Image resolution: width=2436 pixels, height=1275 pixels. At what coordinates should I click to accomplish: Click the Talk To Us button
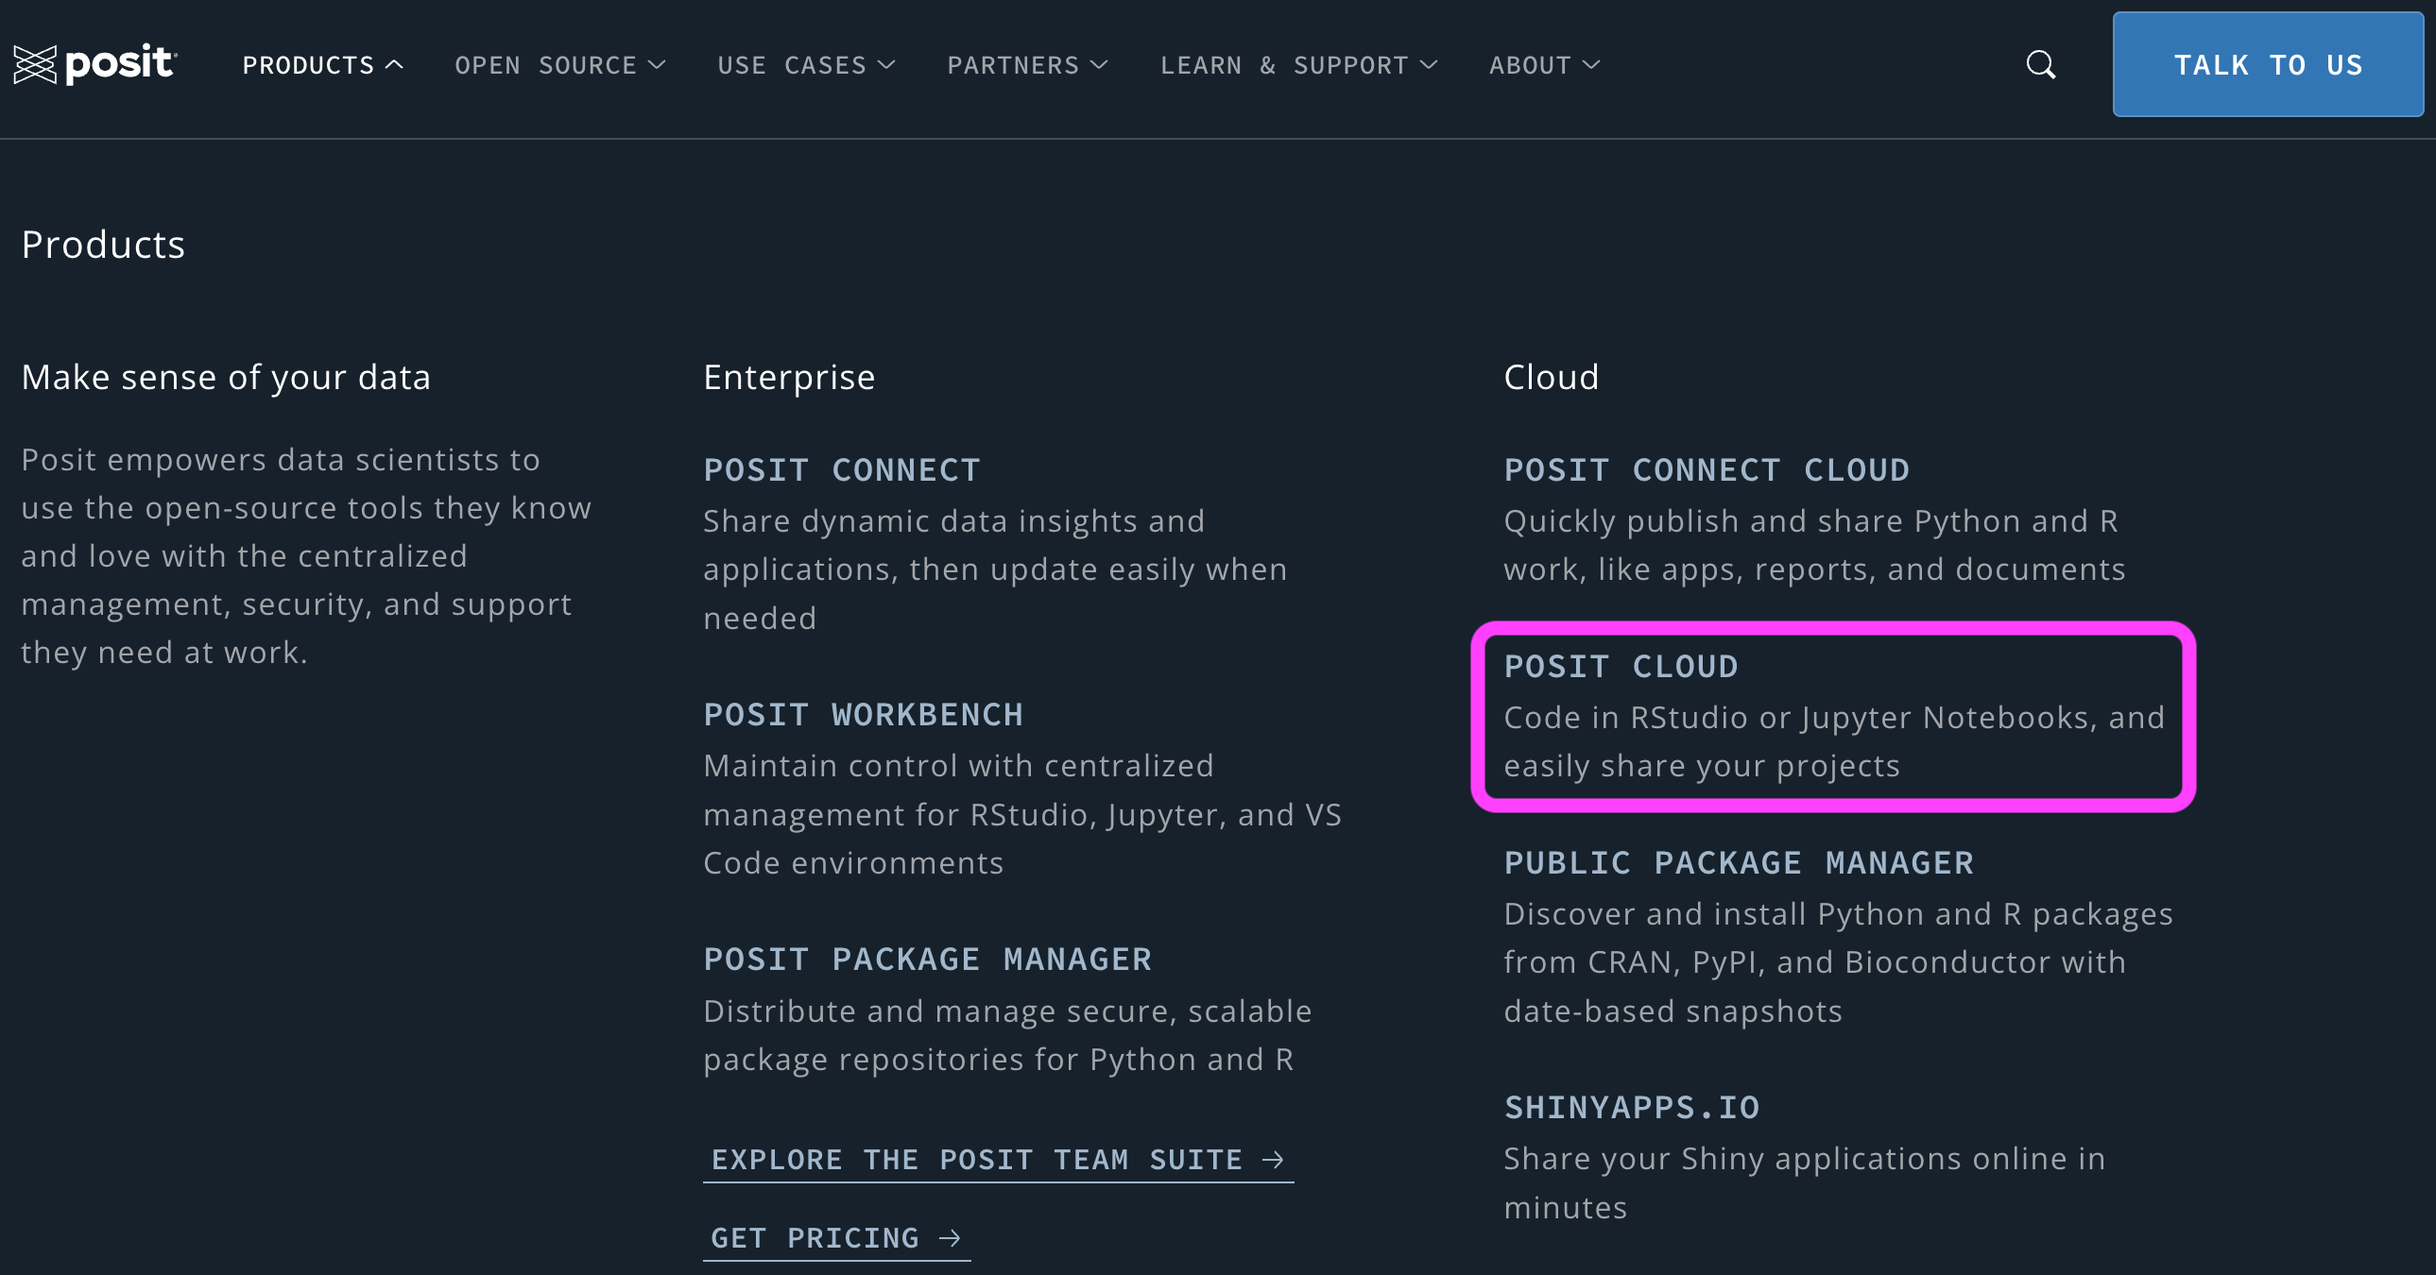tap(2268, 64)
